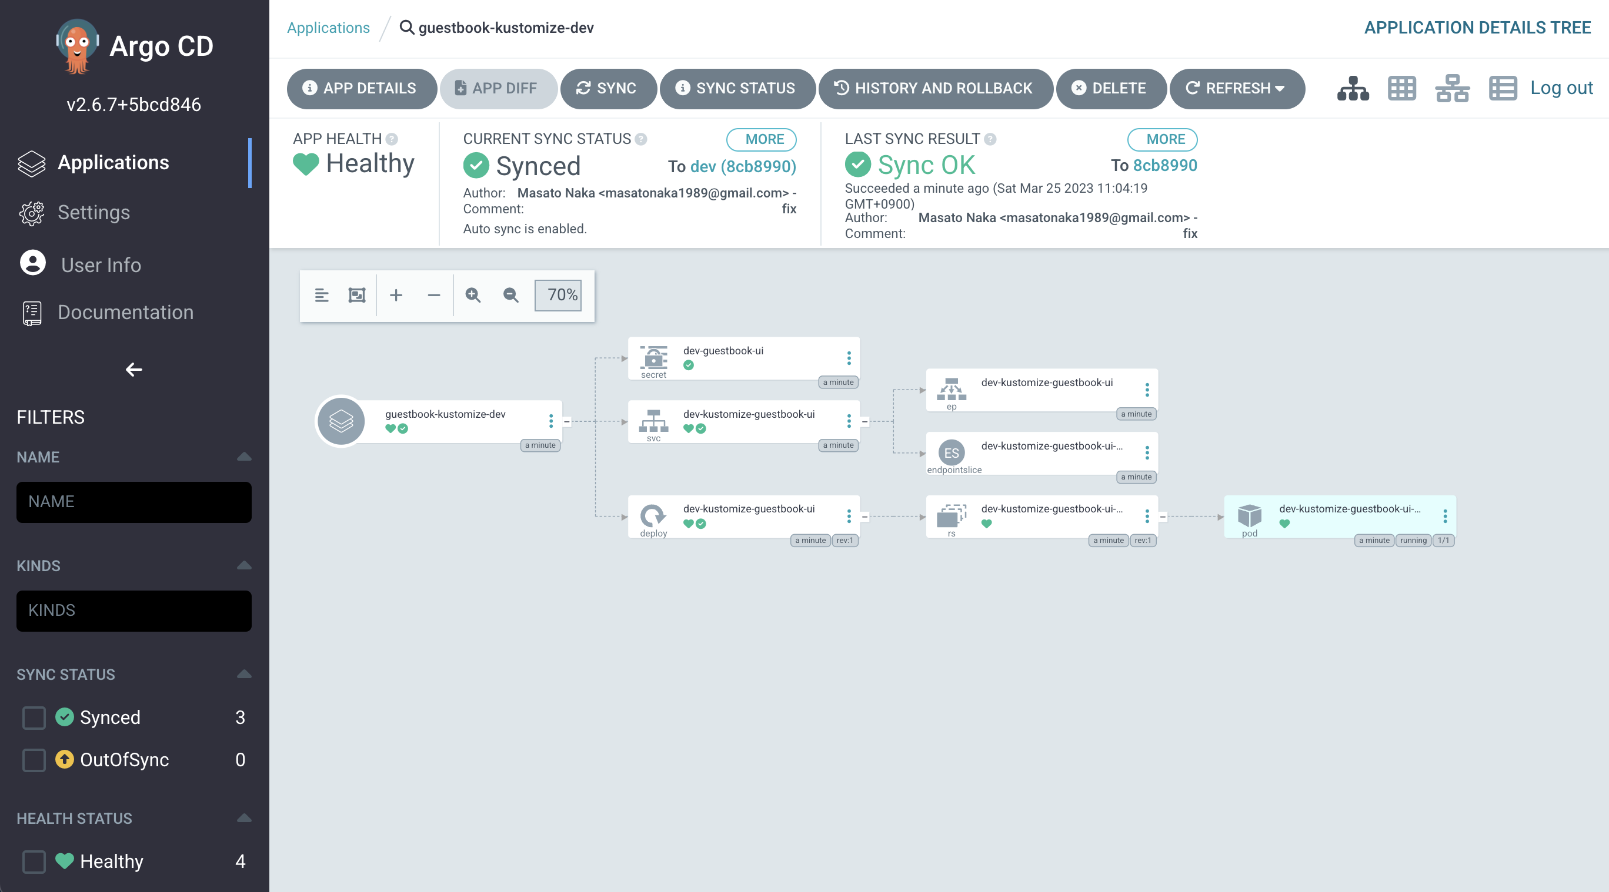Click the search magnifier in breadcrumb
This screenshot has height=892, width=1609.
(406, 28)
